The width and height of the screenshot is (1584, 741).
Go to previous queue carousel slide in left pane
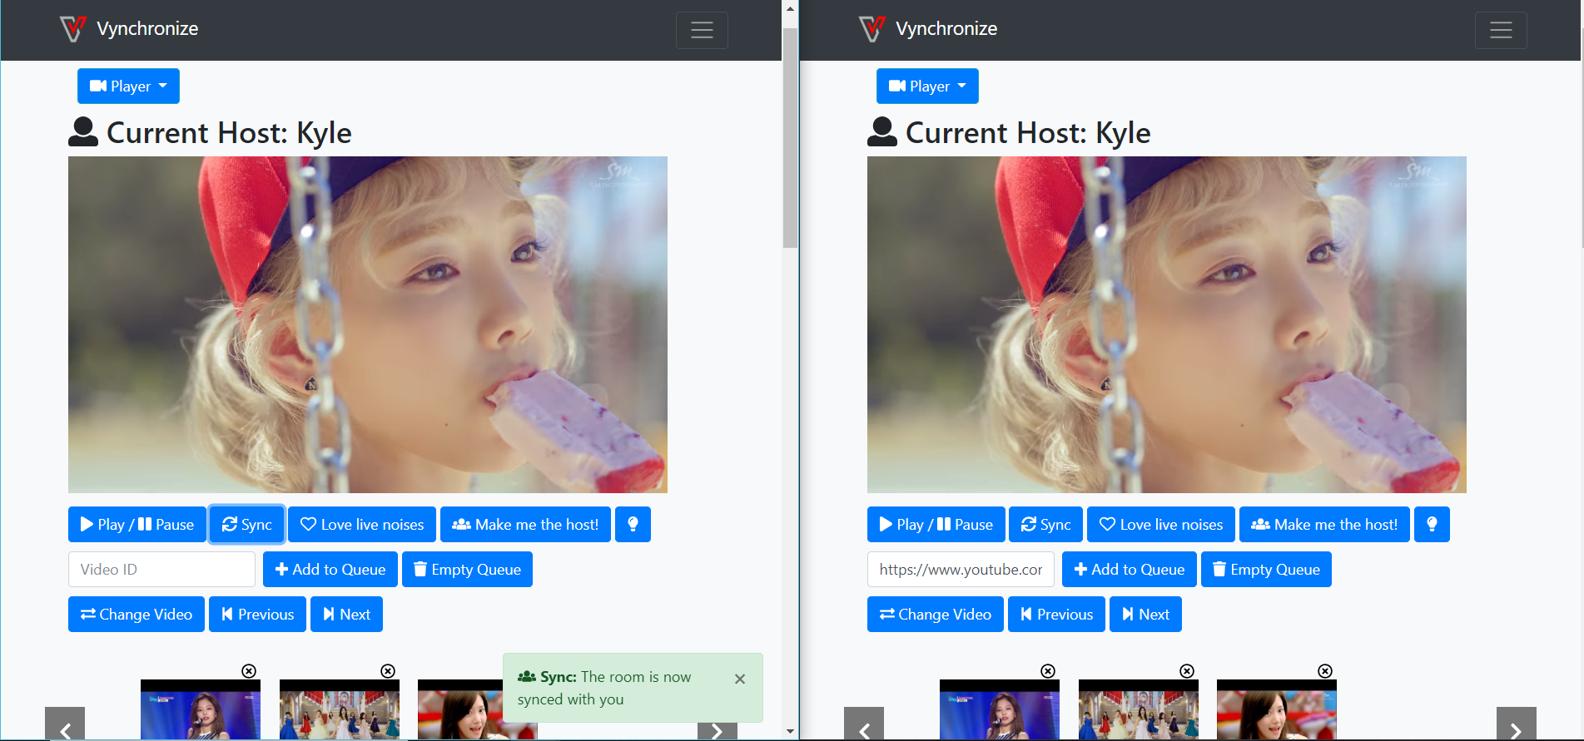tap(65, 724)
